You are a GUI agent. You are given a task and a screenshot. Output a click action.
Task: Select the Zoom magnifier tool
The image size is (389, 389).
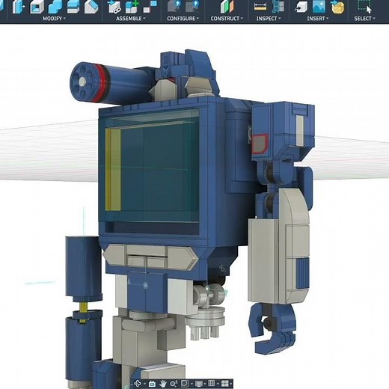tap(174, 384)
